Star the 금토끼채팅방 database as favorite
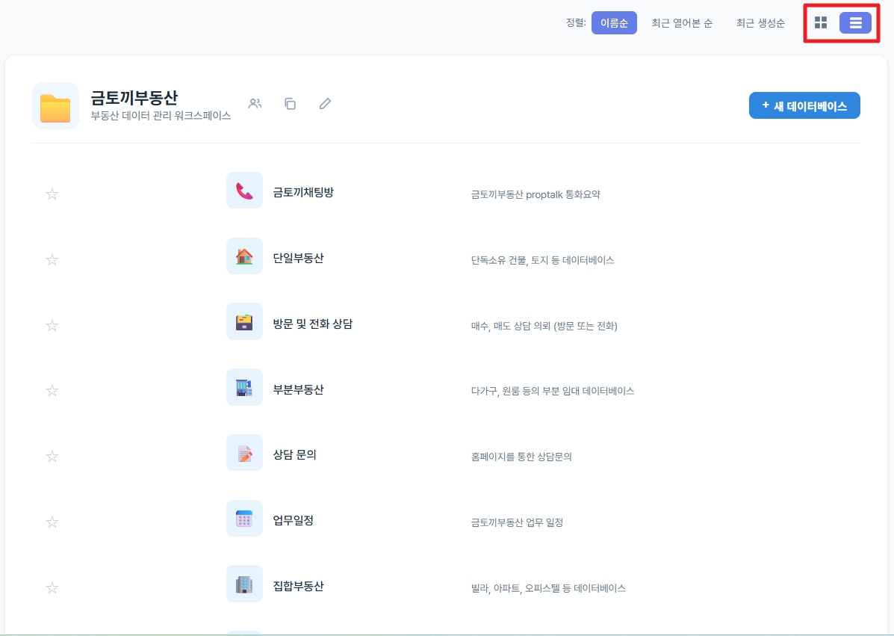The width and height of the screenshot is (894, 636). pos(52,194)
